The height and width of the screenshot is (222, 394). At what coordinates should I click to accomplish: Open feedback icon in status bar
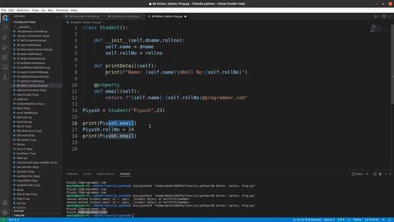tap(384, 220)
